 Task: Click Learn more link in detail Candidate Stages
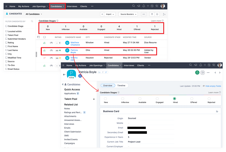click(x=213, y=92)
